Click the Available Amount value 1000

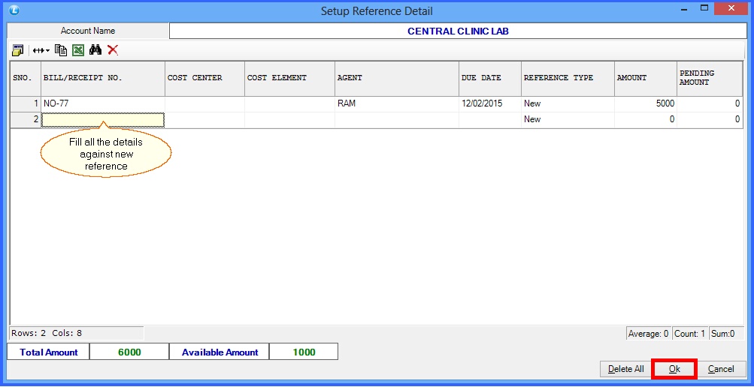(x=304, y=352)
